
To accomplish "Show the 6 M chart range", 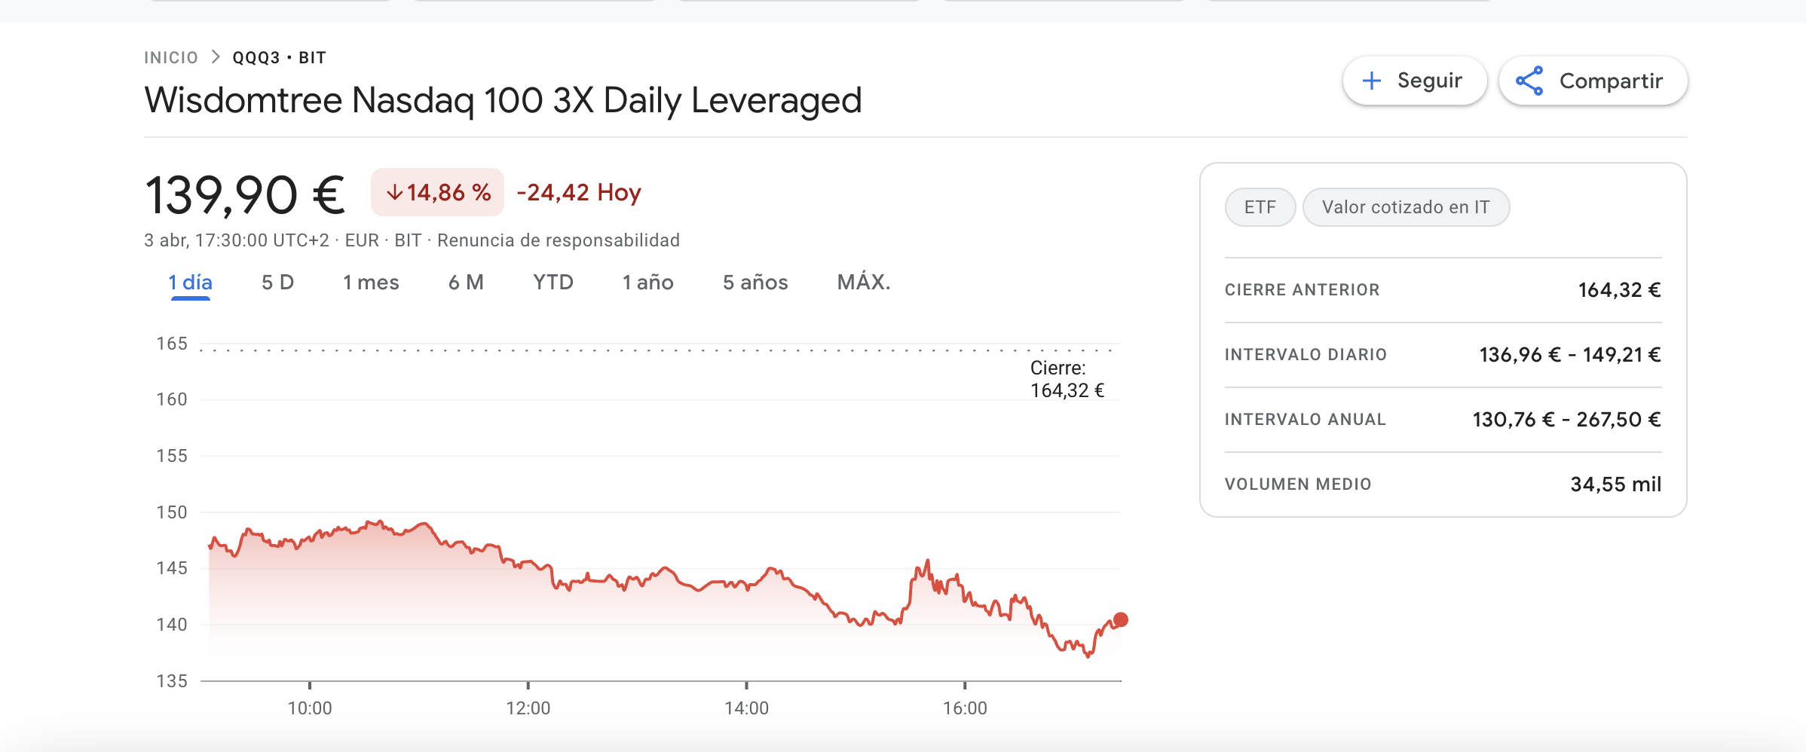I will [x=466, y=283].
